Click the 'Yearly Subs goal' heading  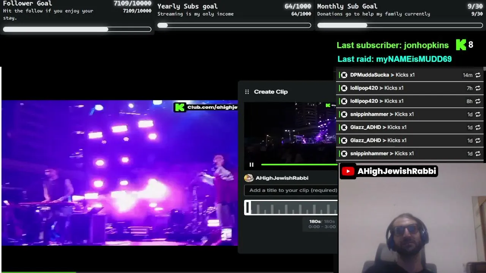[188, 6]
